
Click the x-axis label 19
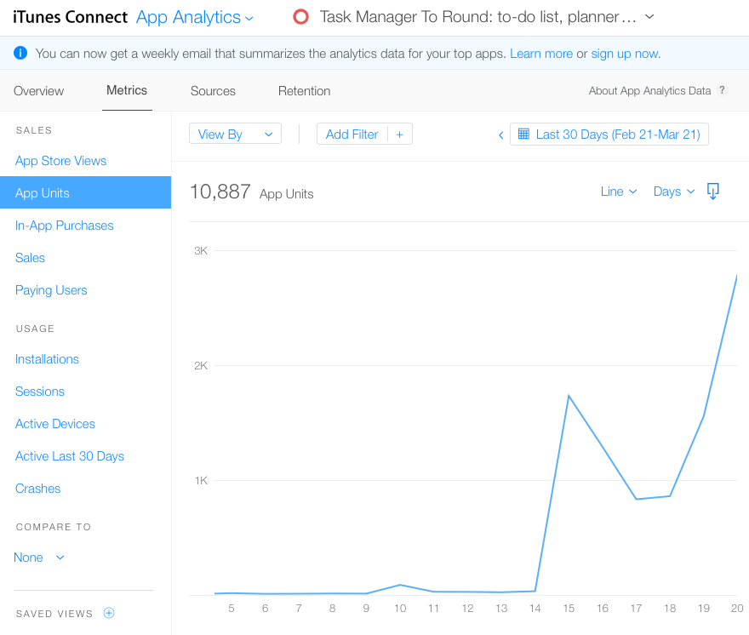(704, 609)
